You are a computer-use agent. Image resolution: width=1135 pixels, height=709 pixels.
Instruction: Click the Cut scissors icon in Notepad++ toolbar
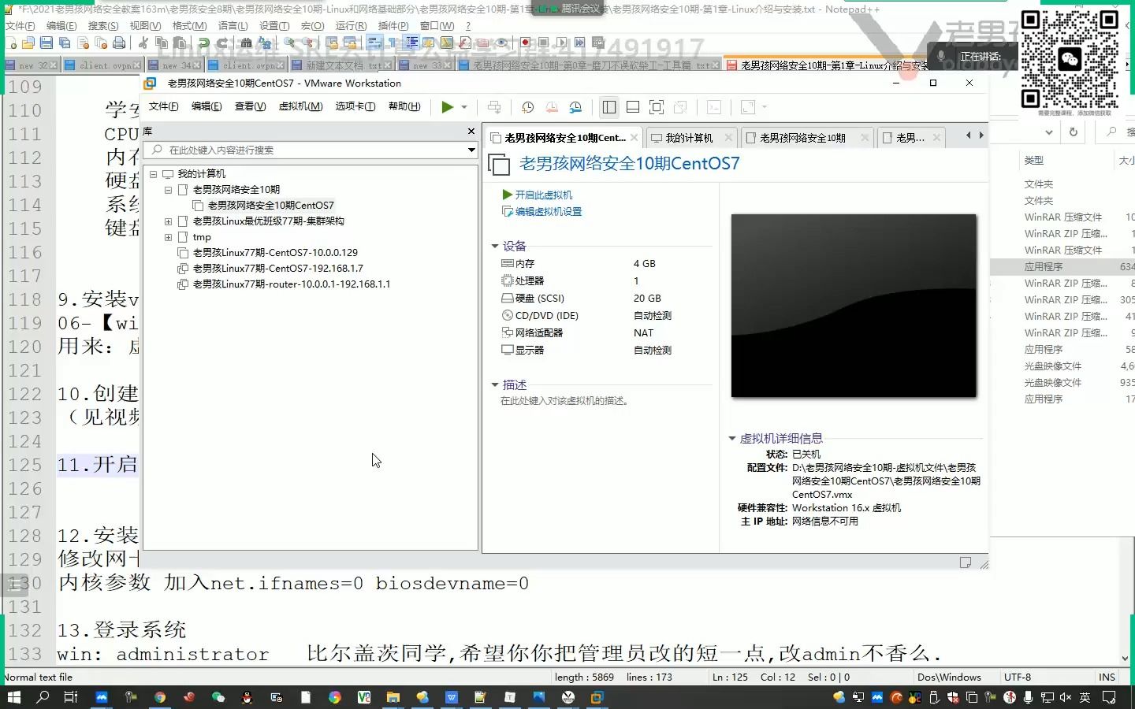[143, 43]
